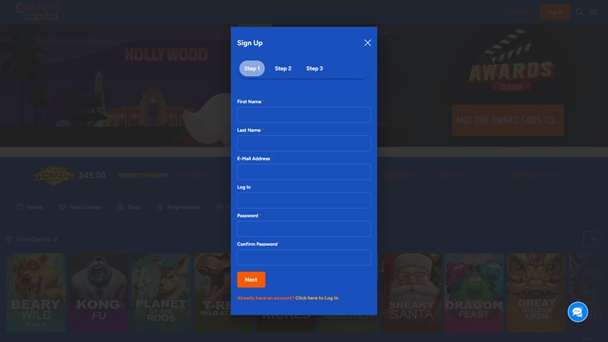Select the Confirm Password field
The width and height of the screenshot is (608, 342).
click(304, 258)
